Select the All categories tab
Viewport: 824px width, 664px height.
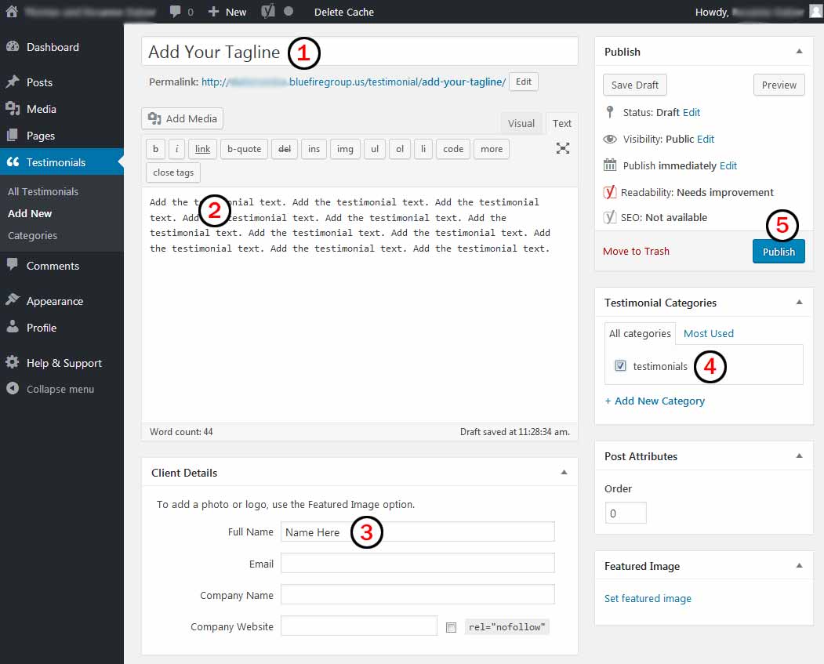click(x=640, y=333)
